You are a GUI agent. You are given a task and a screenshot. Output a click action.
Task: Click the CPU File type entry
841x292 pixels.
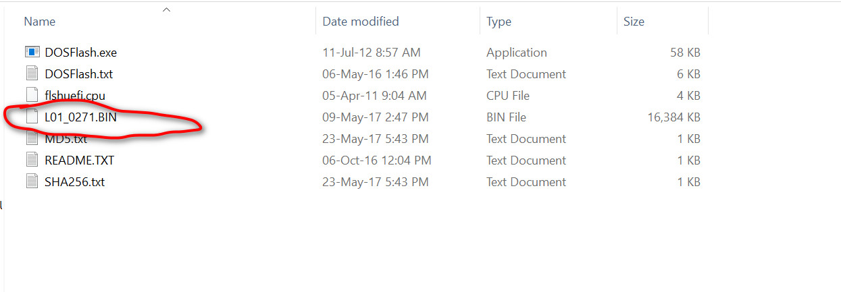507,96
